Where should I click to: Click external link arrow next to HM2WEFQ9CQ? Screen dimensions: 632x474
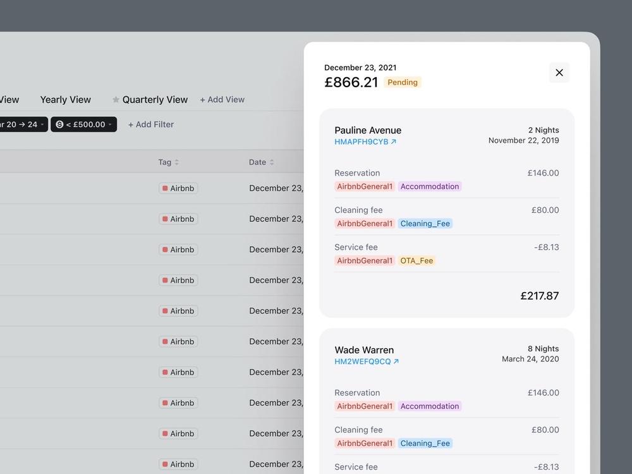pyautogui.click(x=396, y=362)
